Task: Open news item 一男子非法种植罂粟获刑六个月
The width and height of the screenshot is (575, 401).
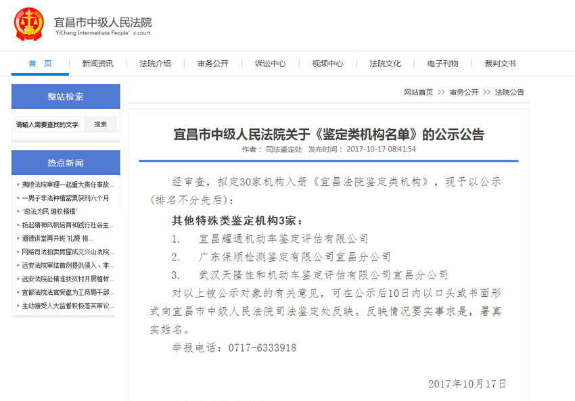Action: coord(65,198)
